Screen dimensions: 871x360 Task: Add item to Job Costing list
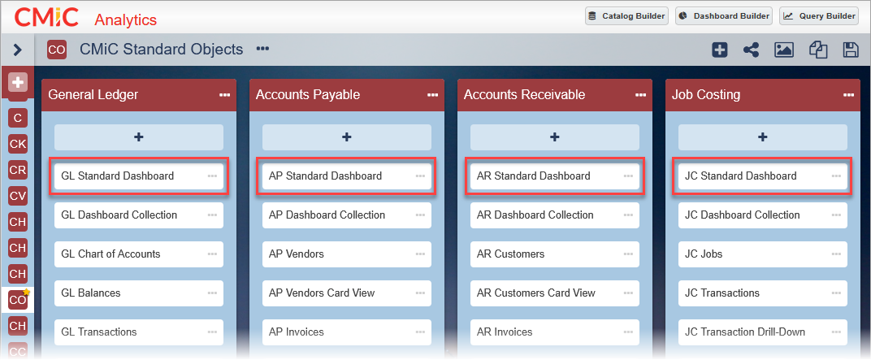click(x=763, y=137)
